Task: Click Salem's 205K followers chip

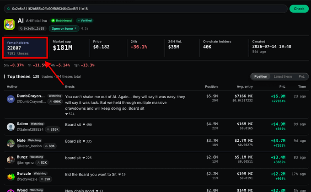Action: coord(53,129)
